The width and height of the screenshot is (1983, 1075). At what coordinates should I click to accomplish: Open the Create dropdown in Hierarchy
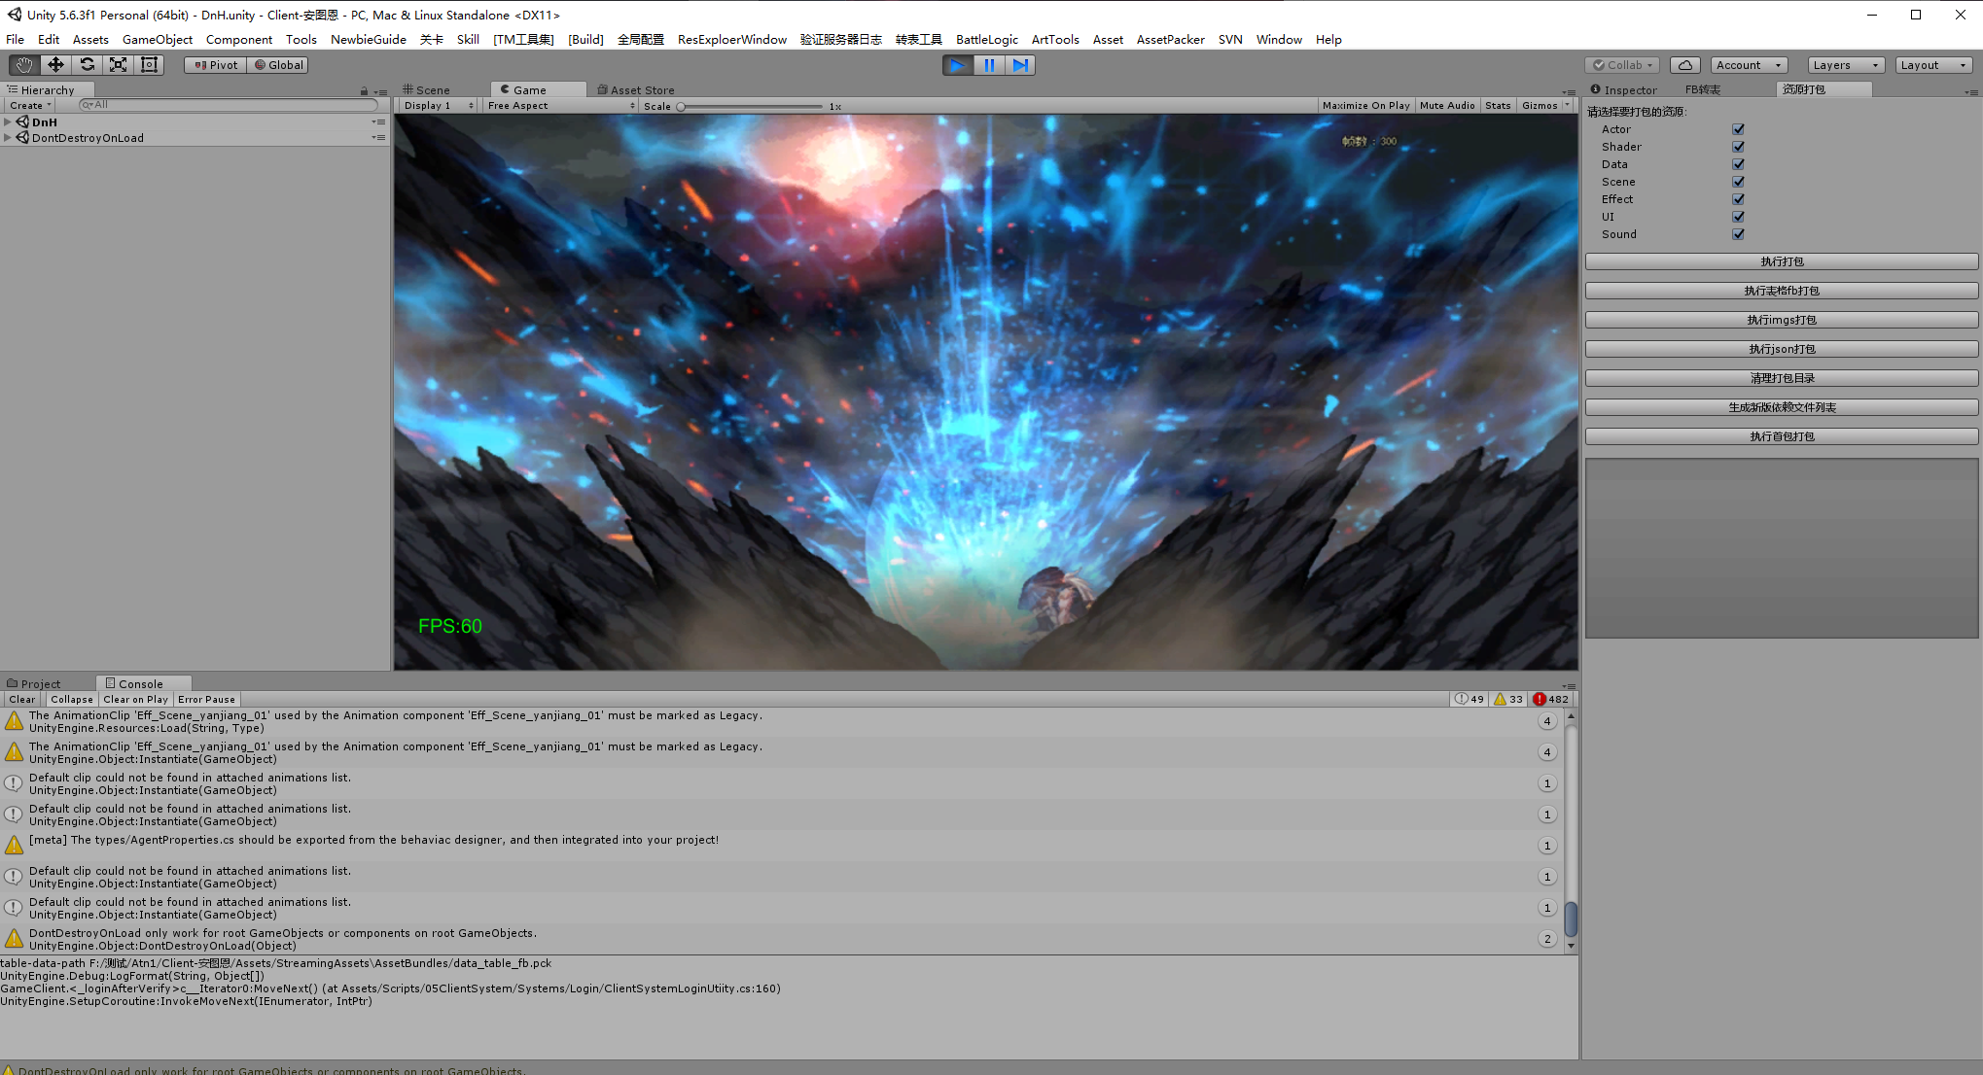pyautogui.click(x=30, y=105)
